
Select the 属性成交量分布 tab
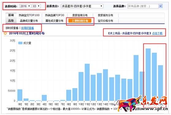tap(55, 21)
